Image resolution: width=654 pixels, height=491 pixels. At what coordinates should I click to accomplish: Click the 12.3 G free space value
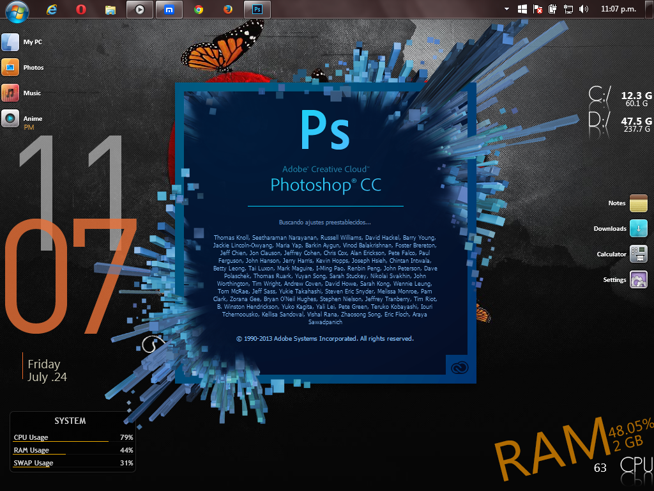637,95
